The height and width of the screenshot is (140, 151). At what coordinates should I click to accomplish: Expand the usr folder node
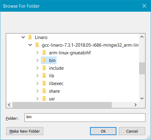pos(37,99)
